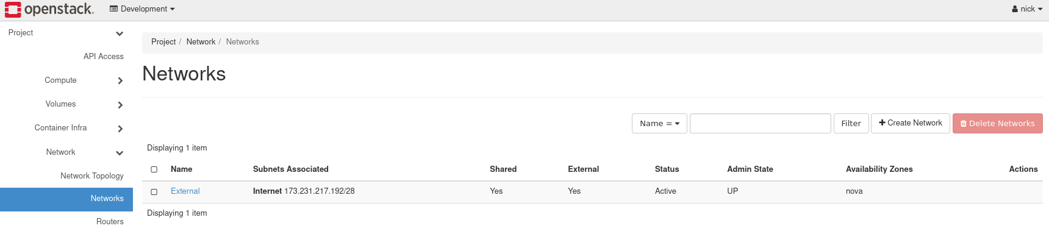Open Network Topology in sidebar
Viewport: 1049px width, 234px height.
(x=92, y=176)
